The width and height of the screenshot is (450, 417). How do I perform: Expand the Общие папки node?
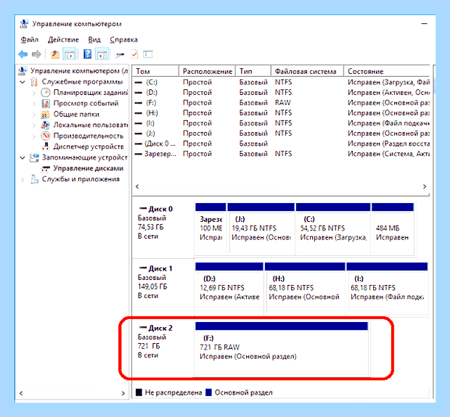tap(34, 115)
